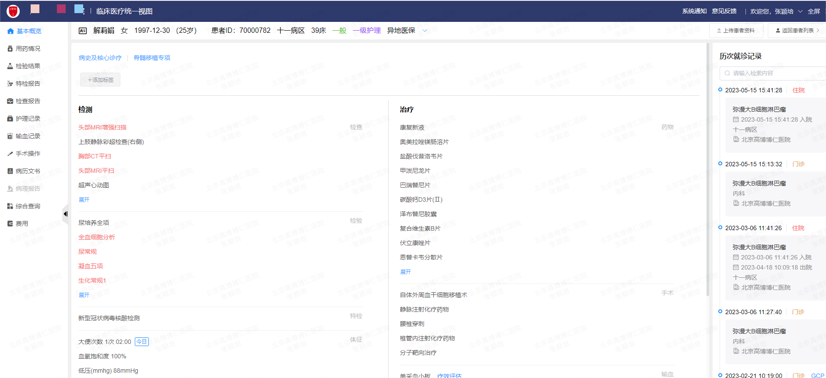The height and width of the screenshot is (378, 826).
Task: Select visit record 2023-05-15 15:13:32
Action: [753, 164]
